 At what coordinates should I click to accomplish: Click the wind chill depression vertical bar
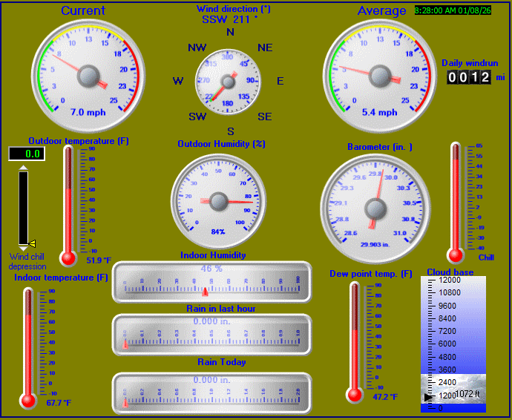click(x=23, y=208)
